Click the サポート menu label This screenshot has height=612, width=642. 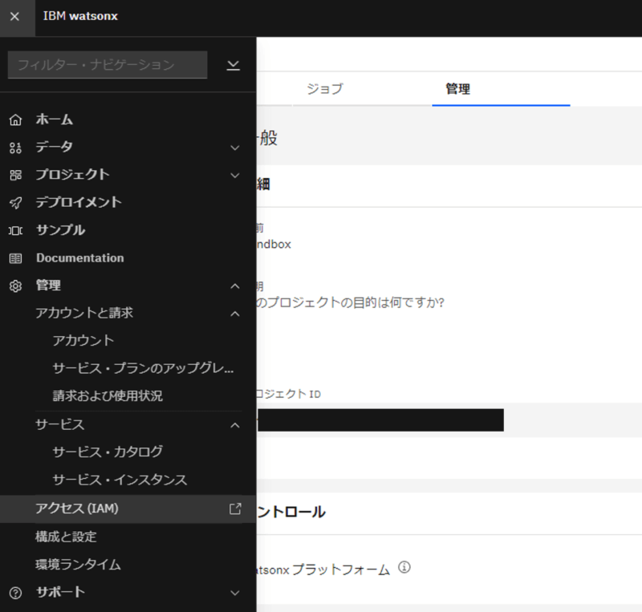point(61,592)
